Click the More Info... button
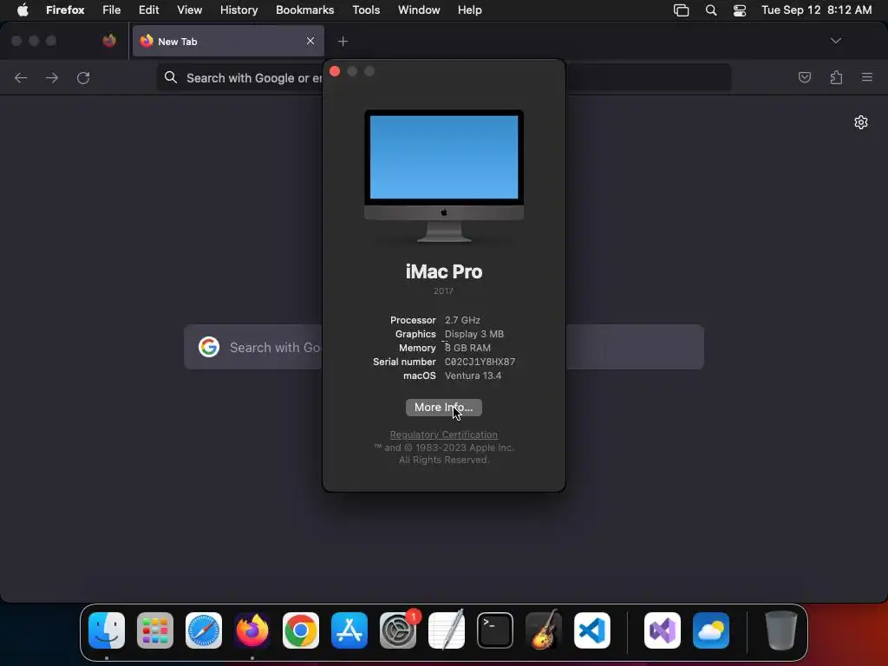Viewport: 888px width, 666px height. 443,408
